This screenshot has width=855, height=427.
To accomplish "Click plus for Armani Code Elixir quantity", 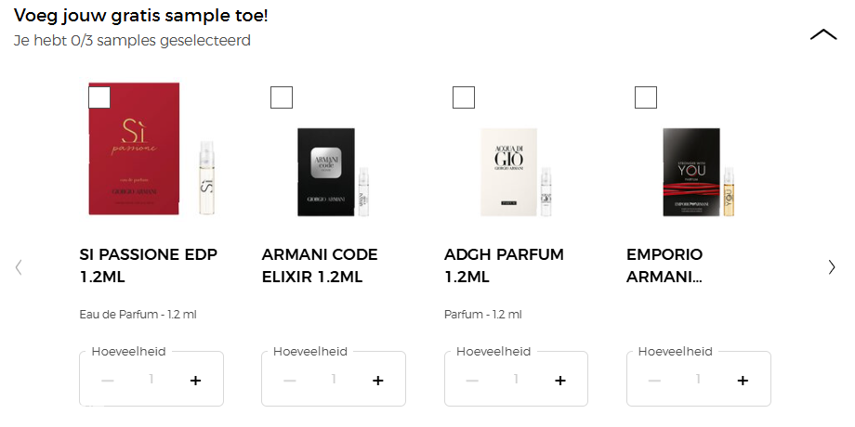I will click(x=377, y=381).
